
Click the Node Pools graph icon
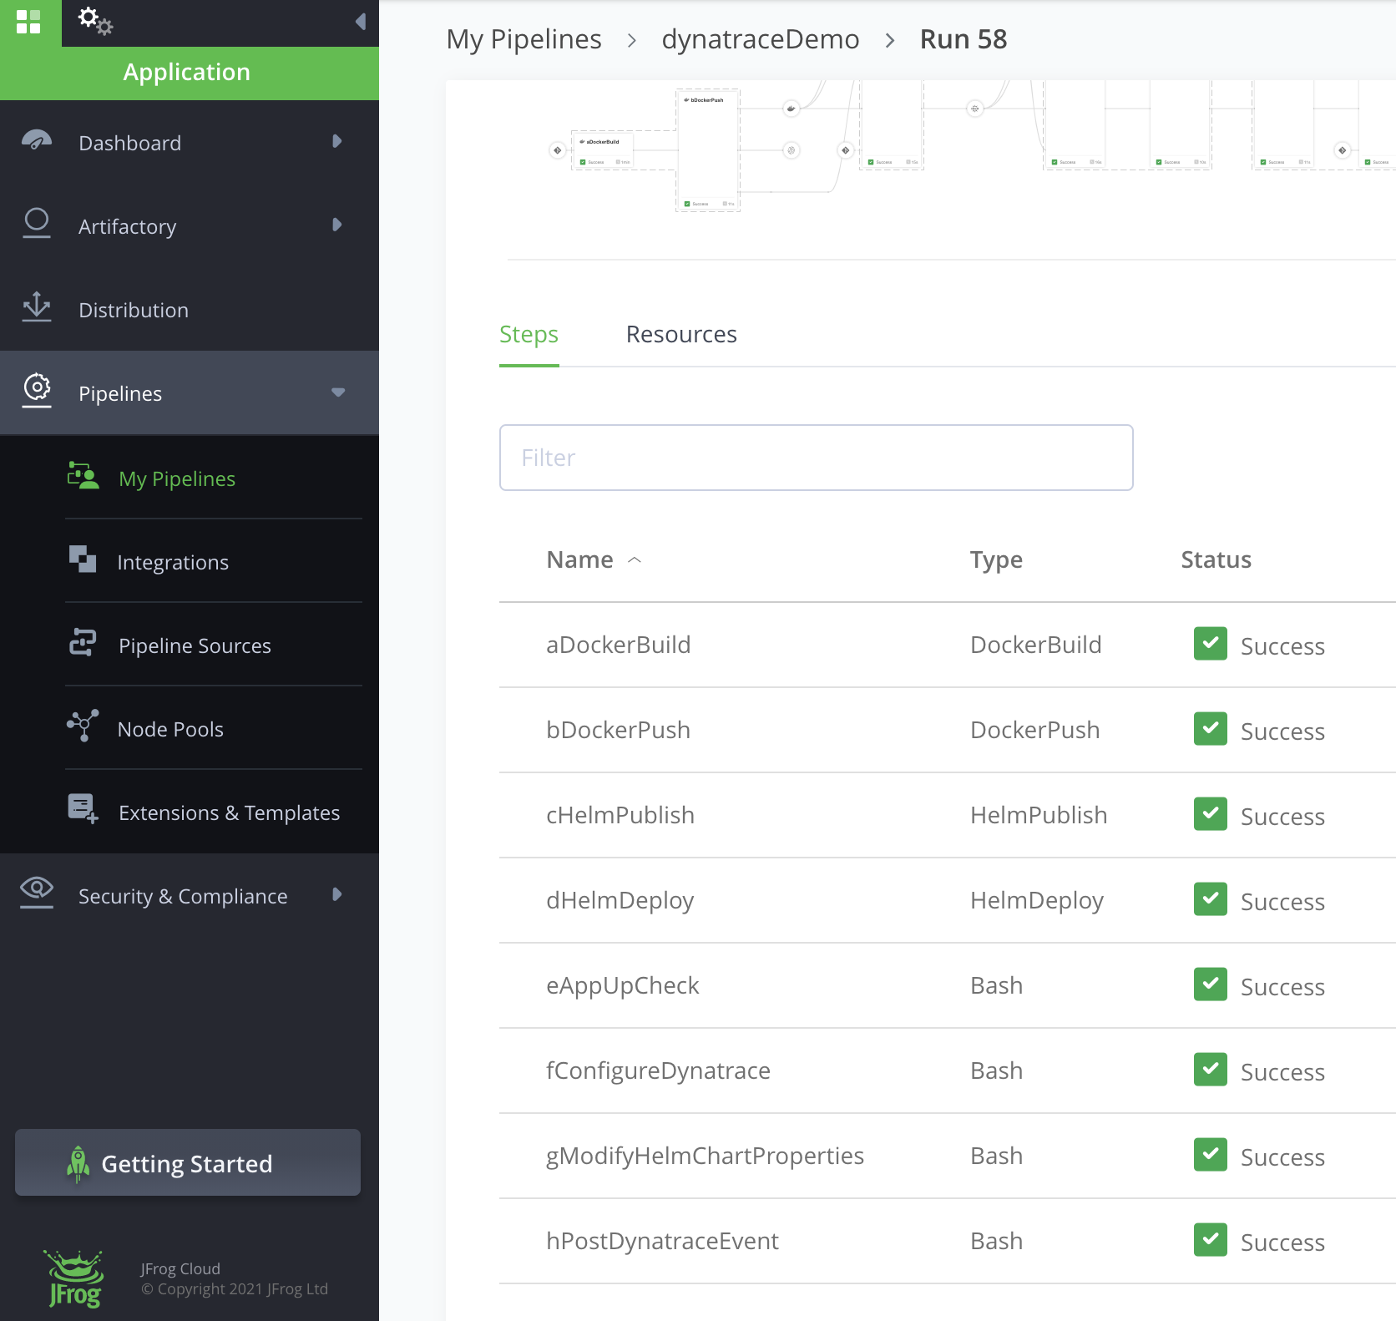(83, 726)
